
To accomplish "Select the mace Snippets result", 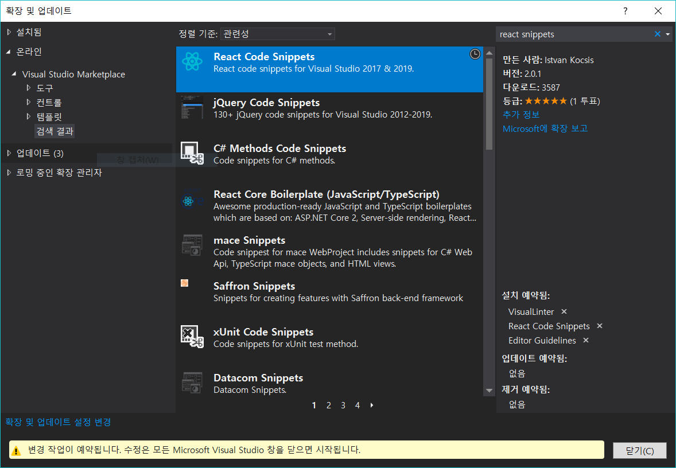I will pos(329,252).
